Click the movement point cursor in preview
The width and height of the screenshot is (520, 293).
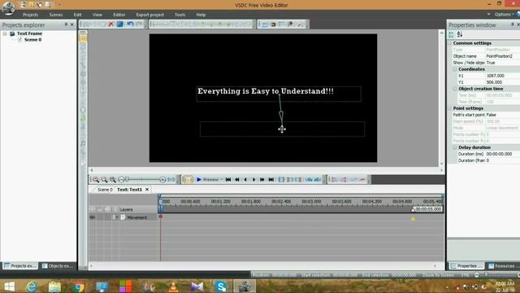coord(282,129)
